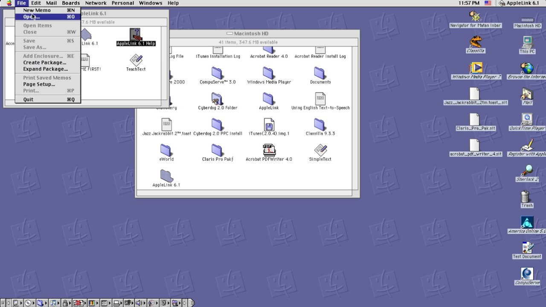
Task: Select AppleLink folder in Macintosh HD window
Action: coord(269,101)
